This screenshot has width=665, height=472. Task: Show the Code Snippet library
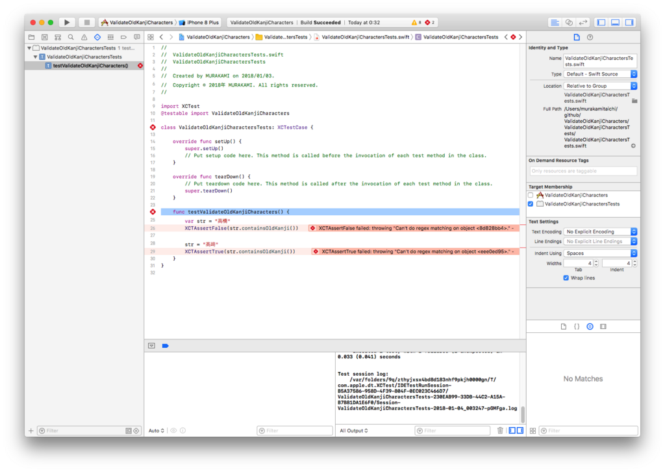click(x=577, y=326)
